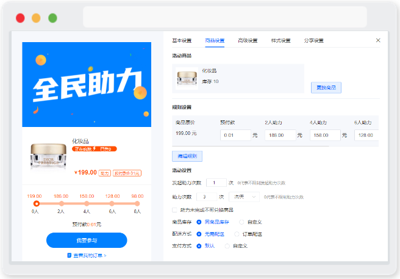Select the 分享设置 tab
The image size is (400, 279).
tap(313, 41)
